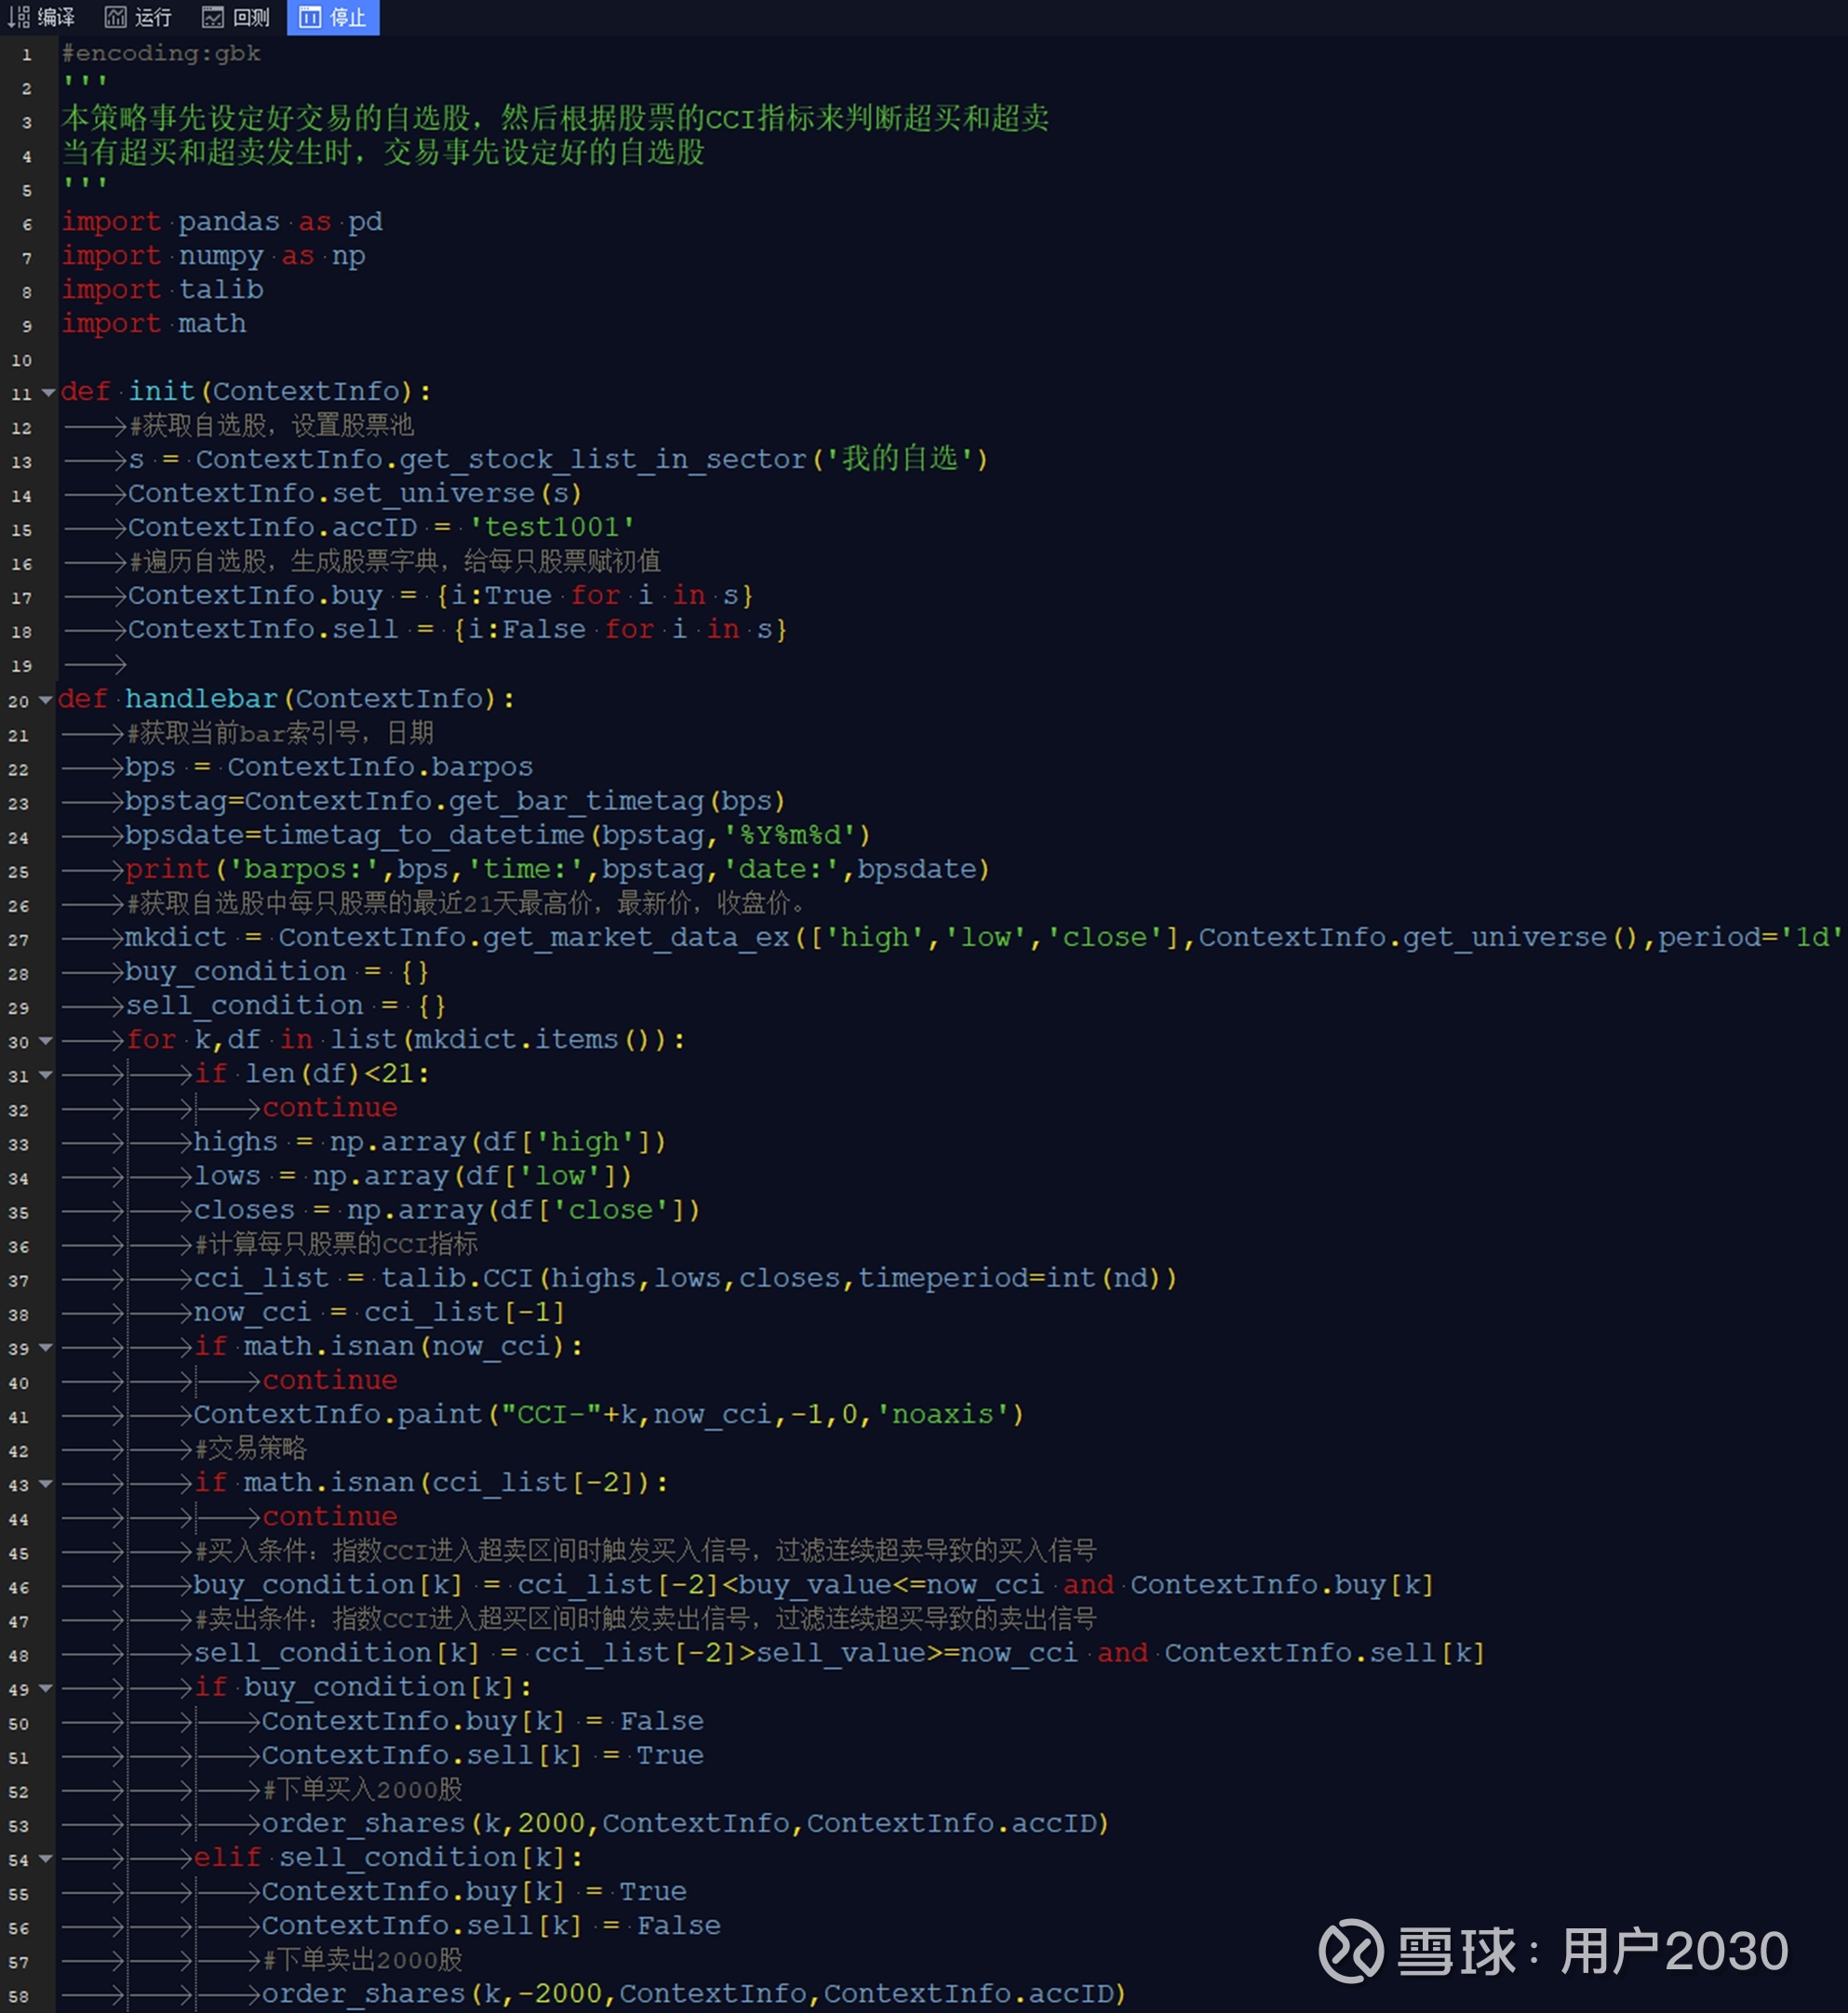Click order_shares buy call on line 53
The image size is (1848, 2013).
(x=363, y=1823)
